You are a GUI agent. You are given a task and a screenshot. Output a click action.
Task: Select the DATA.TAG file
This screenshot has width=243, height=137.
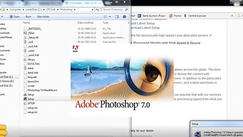(x=33, y=64)
